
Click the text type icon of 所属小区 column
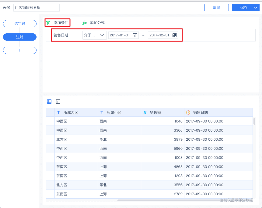tap(102, 112)
